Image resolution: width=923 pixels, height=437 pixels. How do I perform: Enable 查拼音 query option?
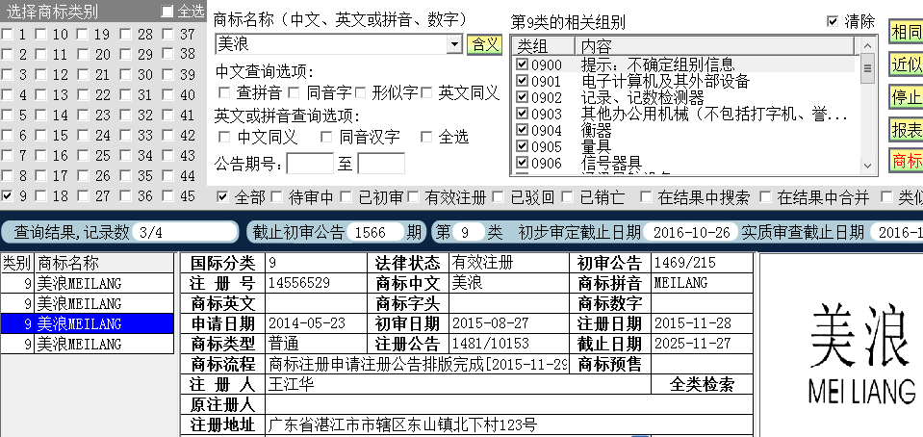pos(224,92)
